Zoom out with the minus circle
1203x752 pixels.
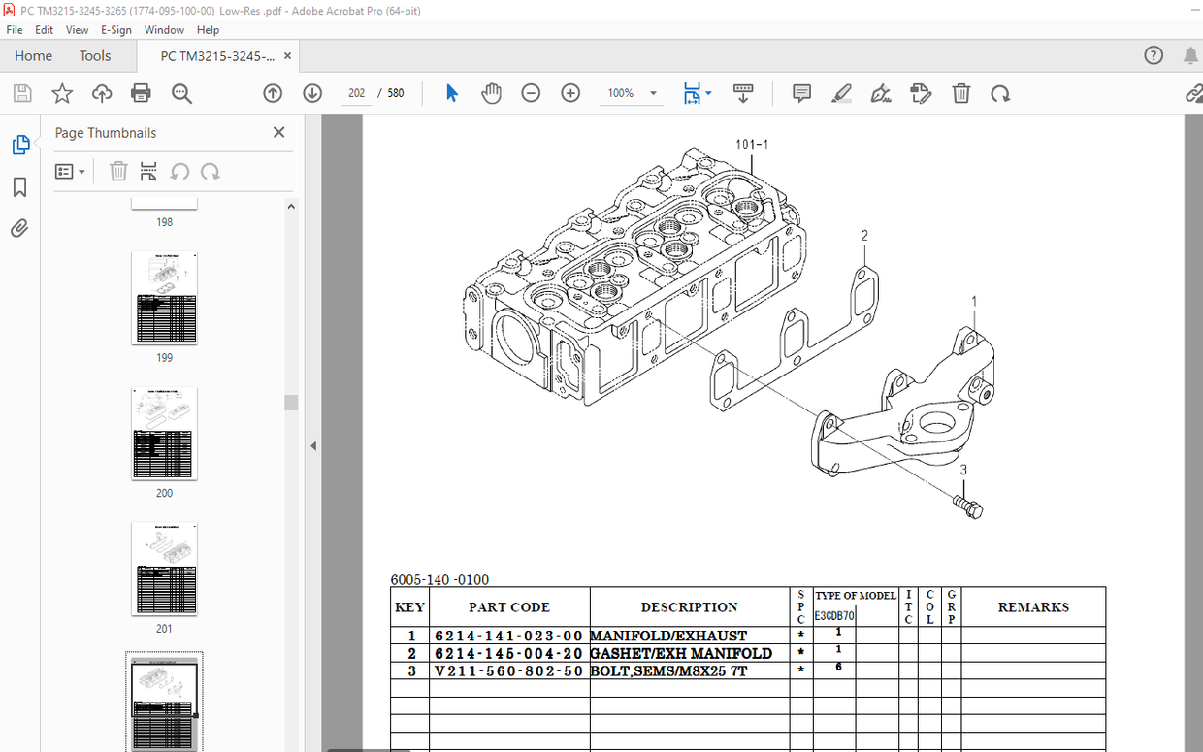531,93
